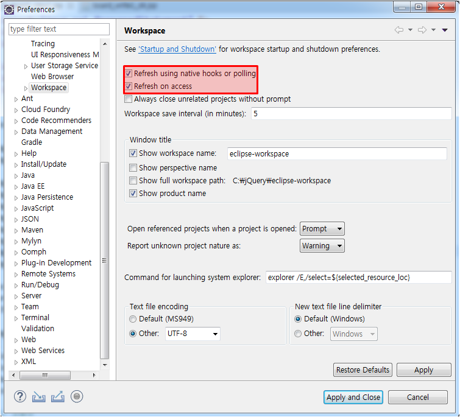Click the tree scroll right arrow
This screenshot has width=460, height=417.
pyautogui.click(x=94, y=375)
